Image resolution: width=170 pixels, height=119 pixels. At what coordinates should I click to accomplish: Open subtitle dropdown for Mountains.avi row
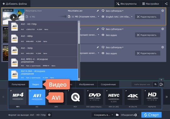coord(115,11)
